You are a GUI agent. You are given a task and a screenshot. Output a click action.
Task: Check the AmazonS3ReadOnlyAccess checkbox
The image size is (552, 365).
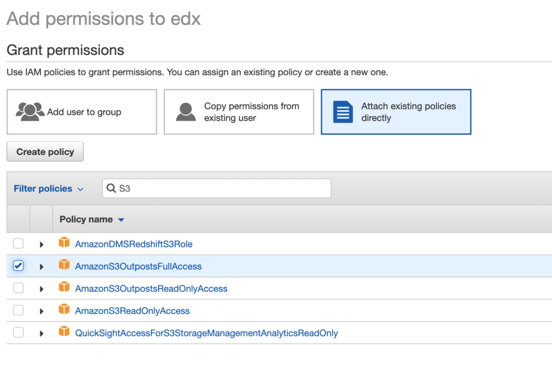[18, 310]
